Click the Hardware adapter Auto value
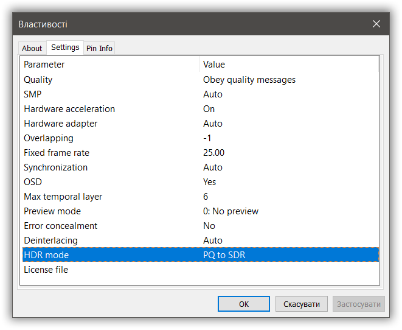This screenshot has width=402, height=330. [x=213, y=124]
